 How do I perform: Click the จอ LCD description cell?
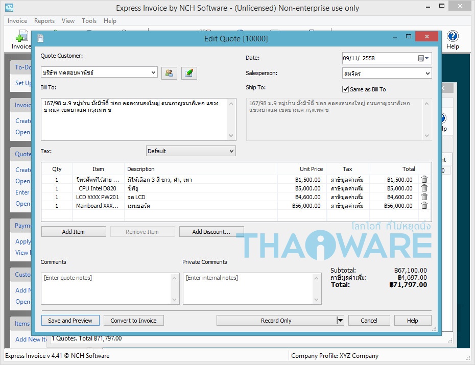(201, 197)
